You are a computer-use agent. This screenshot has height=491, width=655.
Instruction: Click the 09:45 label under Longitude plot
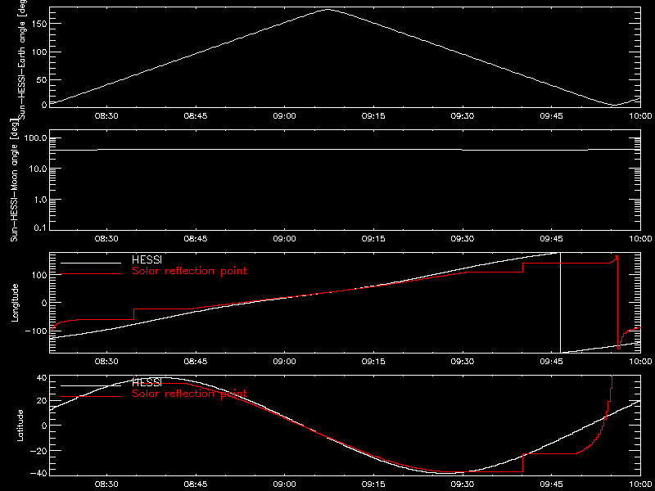click(x=551, y=362)
